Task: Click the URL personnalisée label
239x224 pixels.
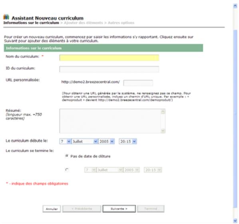Action: [x=23, y=80]
